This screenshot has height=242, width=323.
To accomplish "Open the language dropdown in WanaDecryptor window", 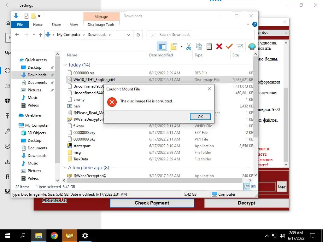I will [x=286, y=33].
